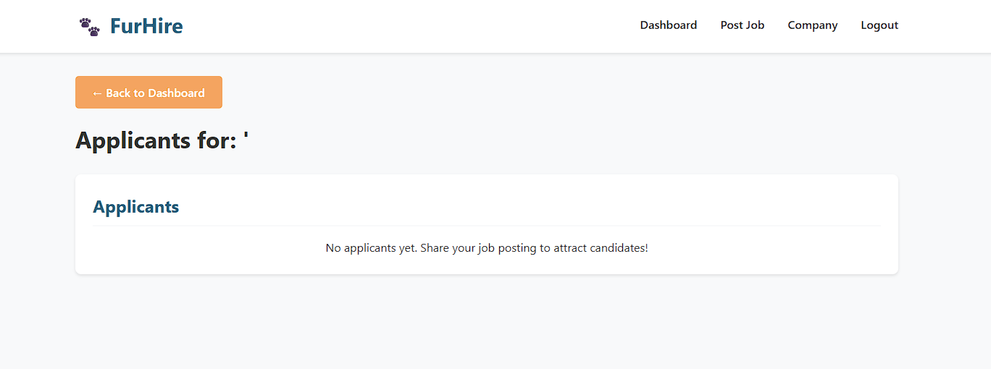The height and width of the screenshot is (369, 991).
Task: Log out using Logout link
Action: coord(879,25)
